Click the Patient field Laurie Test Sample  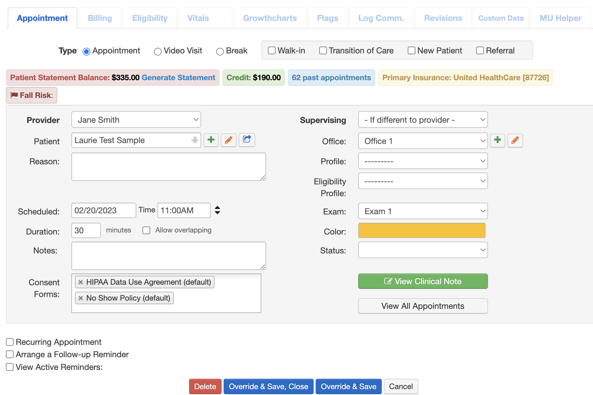tap(136, 140)
